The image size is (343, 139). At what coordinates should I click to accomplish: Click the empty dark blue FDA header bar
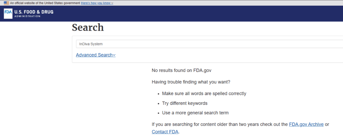[x=197, y=14]
